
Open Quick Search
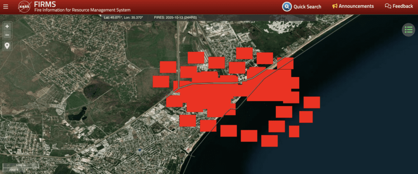click(x=307, y=7)
